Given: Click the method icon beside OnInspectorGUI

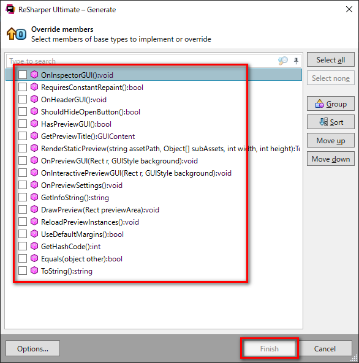Looking at the screenshot, I should point(34,75).
